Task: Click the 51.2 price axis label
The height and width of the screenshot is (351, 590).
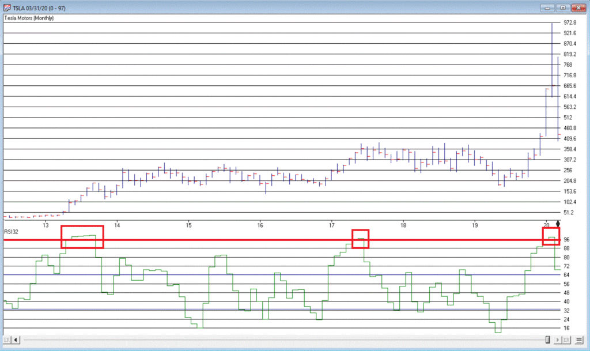Action: click(x=569, y=212)
